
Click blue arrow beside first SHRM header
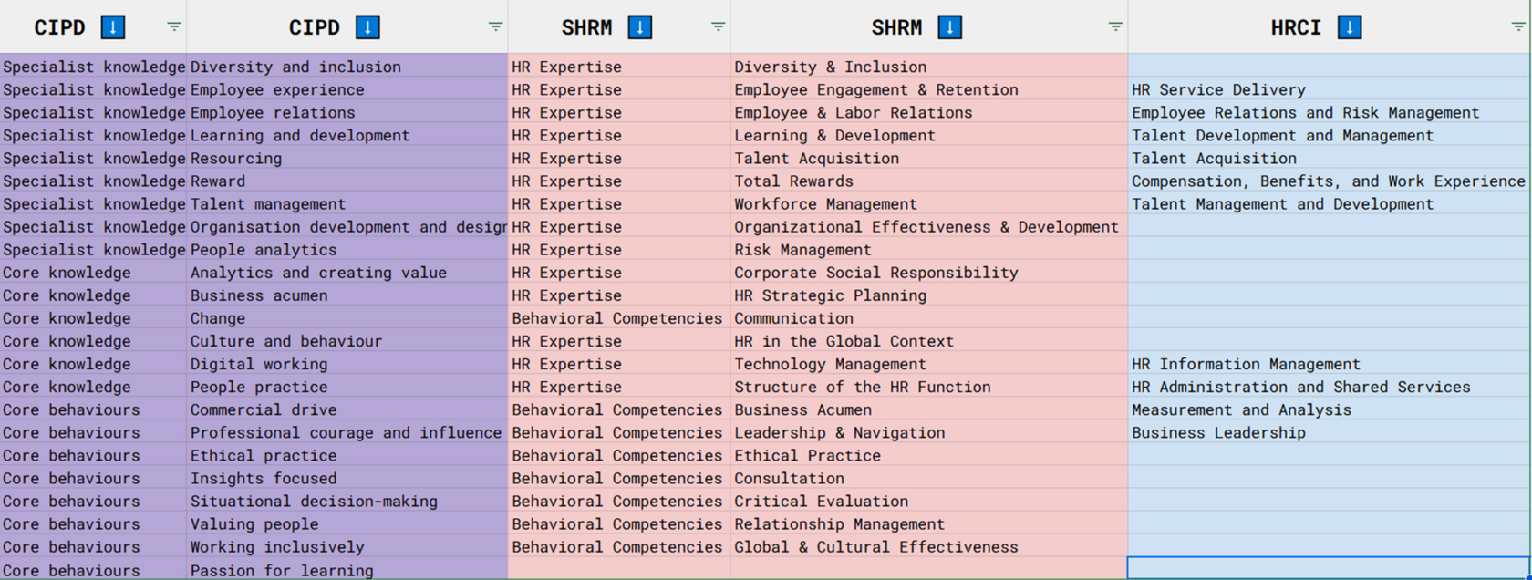(639, 27)
